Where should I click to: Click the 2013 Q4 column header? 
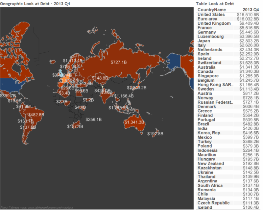pos(251,10)
